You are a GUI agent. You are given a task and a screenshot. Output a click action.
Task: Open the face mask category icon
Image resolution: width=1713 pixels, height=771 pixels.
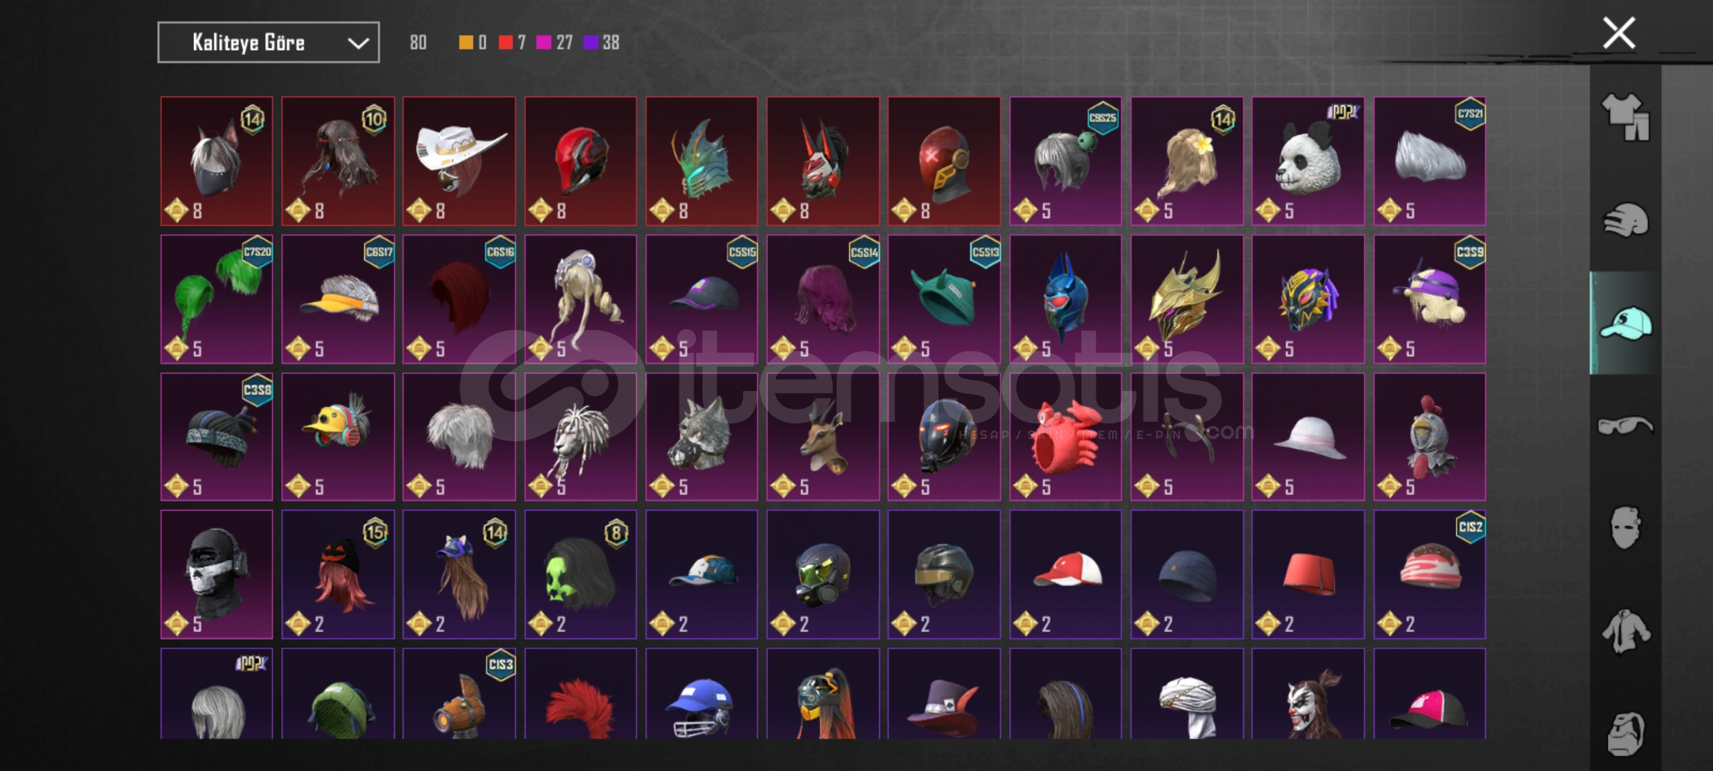tap(1625, 528)
